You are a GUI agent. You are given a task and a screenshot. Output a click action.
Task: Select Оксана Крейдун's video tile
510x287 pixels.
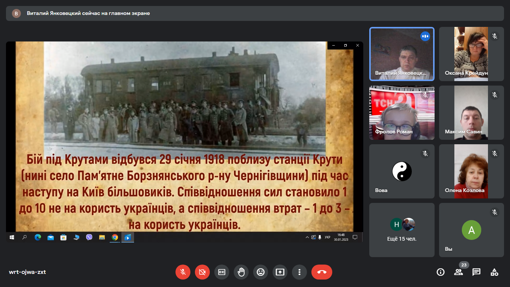(472, 54)
